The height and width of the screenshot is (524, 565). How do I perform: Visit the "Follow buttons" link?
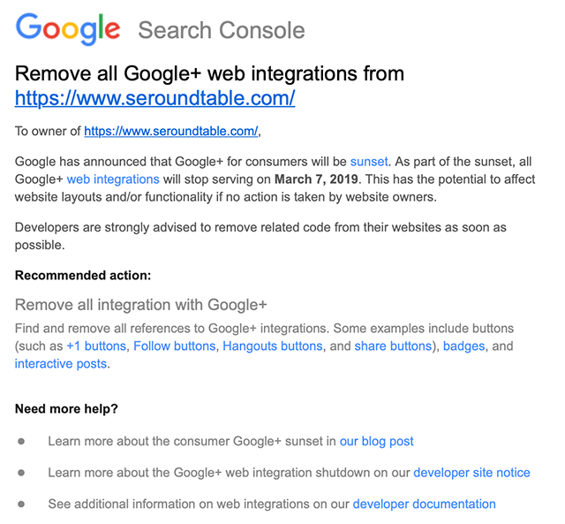click(175, 346)
